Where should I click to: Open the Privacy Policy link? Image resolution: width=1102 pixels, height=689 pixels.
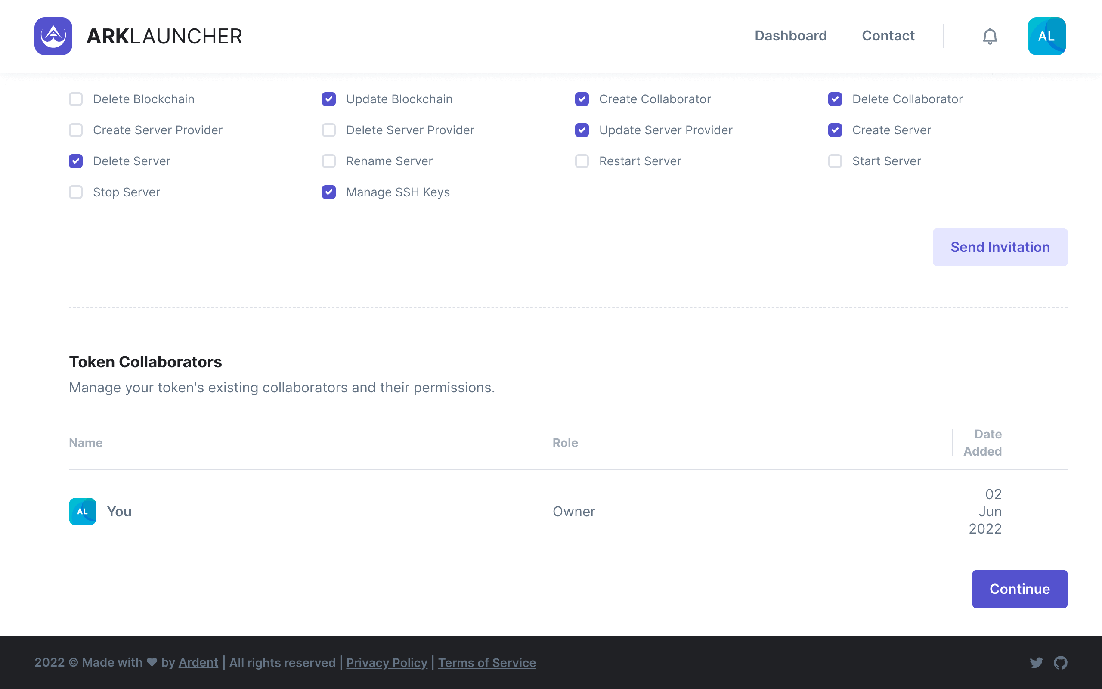point(387,662)
